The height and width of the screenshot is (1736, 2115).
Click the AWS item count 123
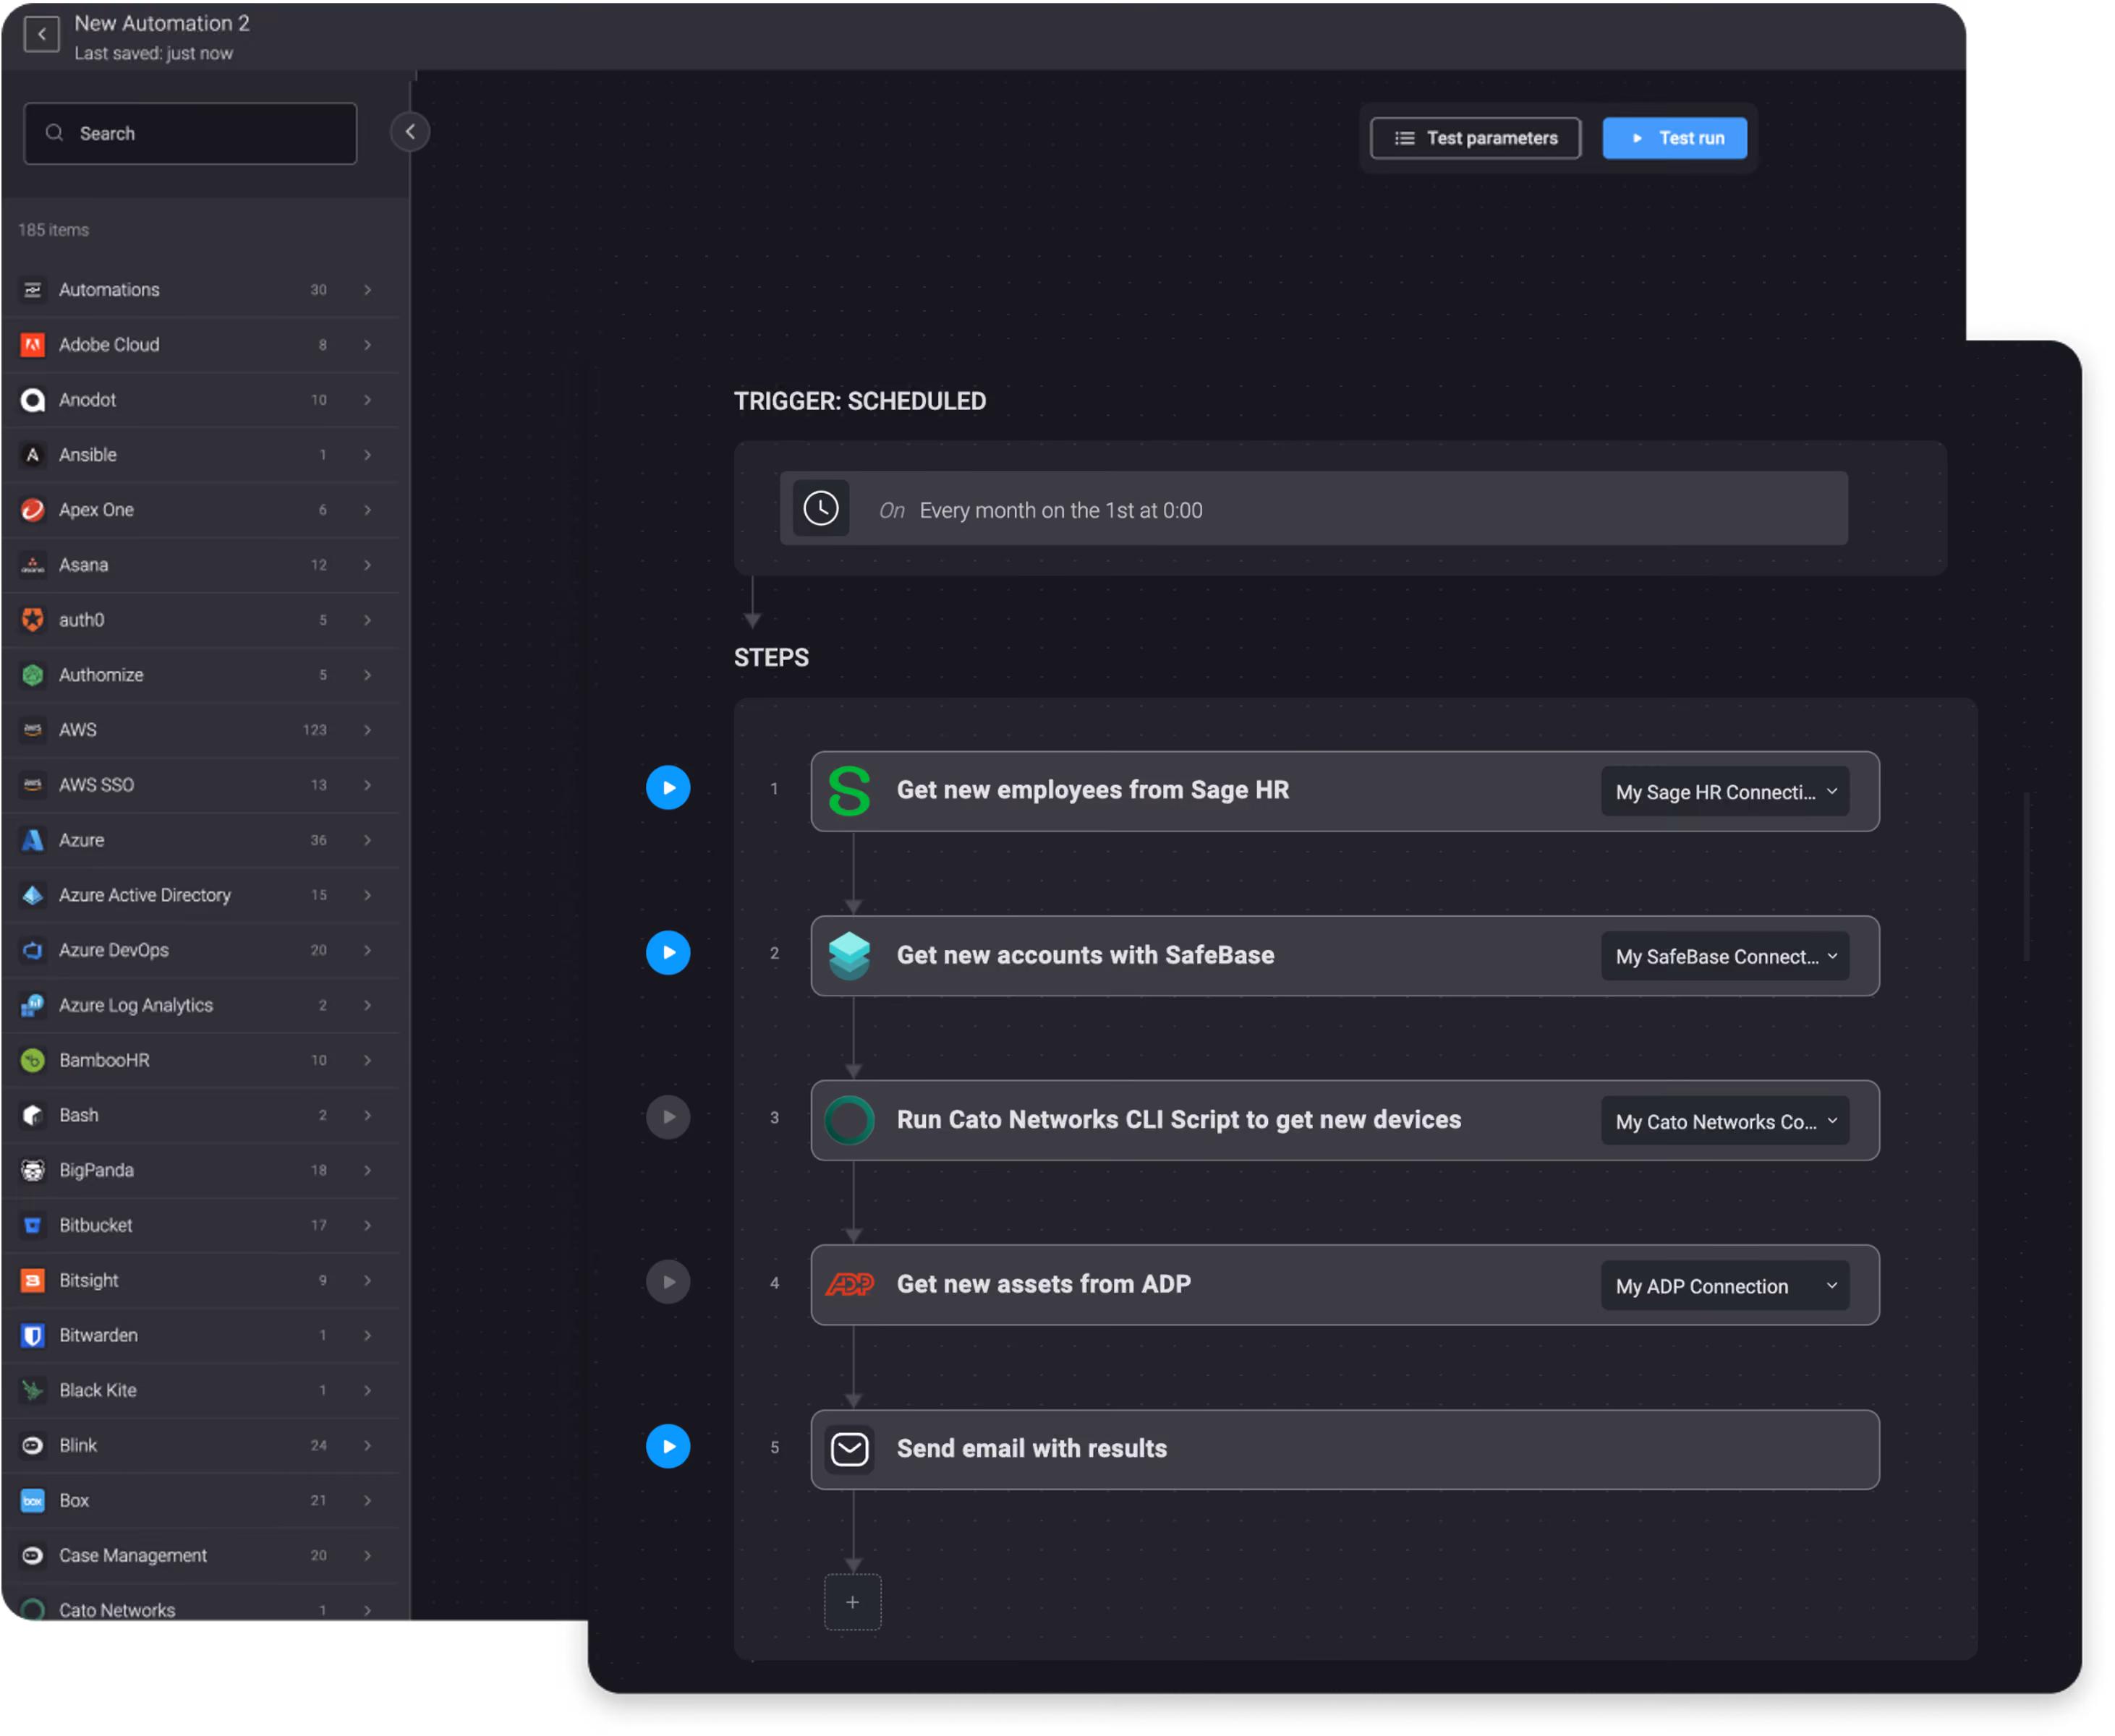point(315,731)
